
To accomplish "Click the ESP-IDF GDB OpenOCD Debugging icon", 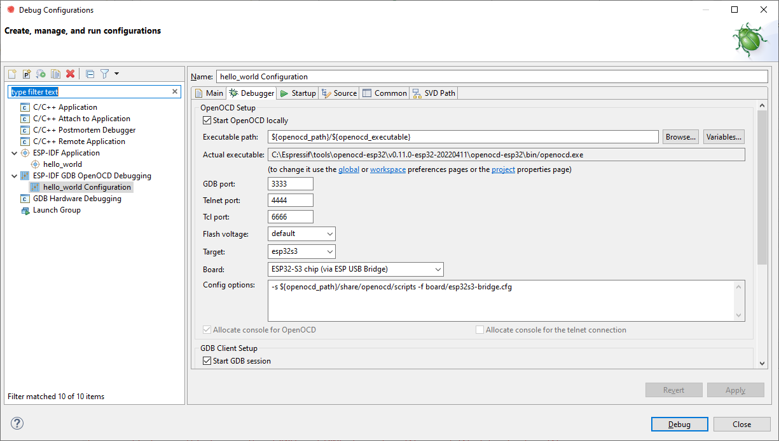I will coord(25,176).
